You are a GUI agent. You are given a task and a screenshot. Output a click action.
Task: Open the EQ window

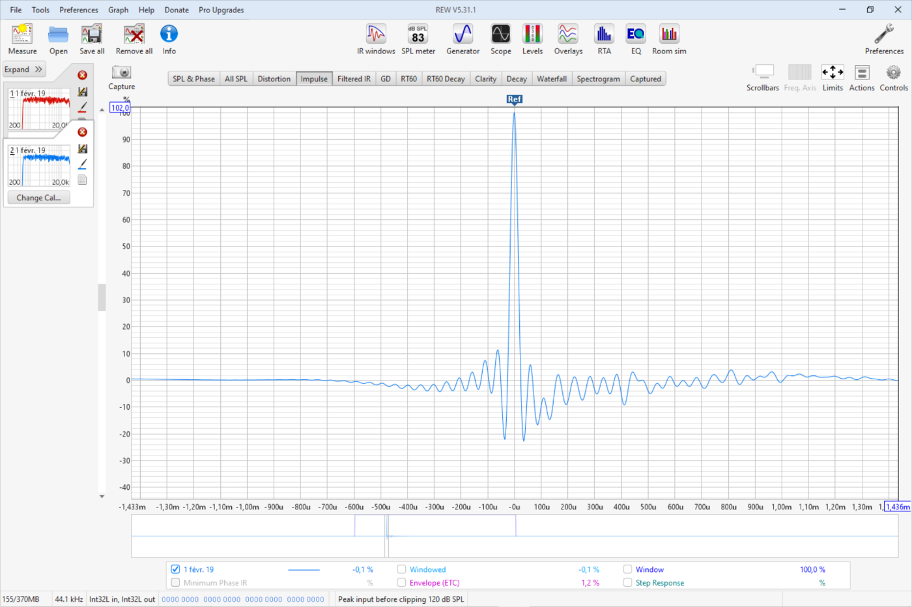[635, 38]
